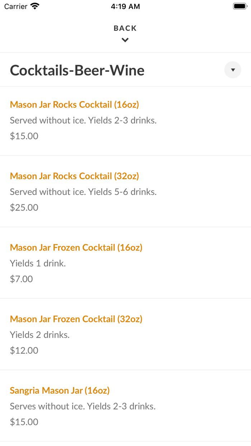Tap the Cocktails-Beer-Wine section heading
251x446 pixels.
pyautogui.click(x=77, y=70)
